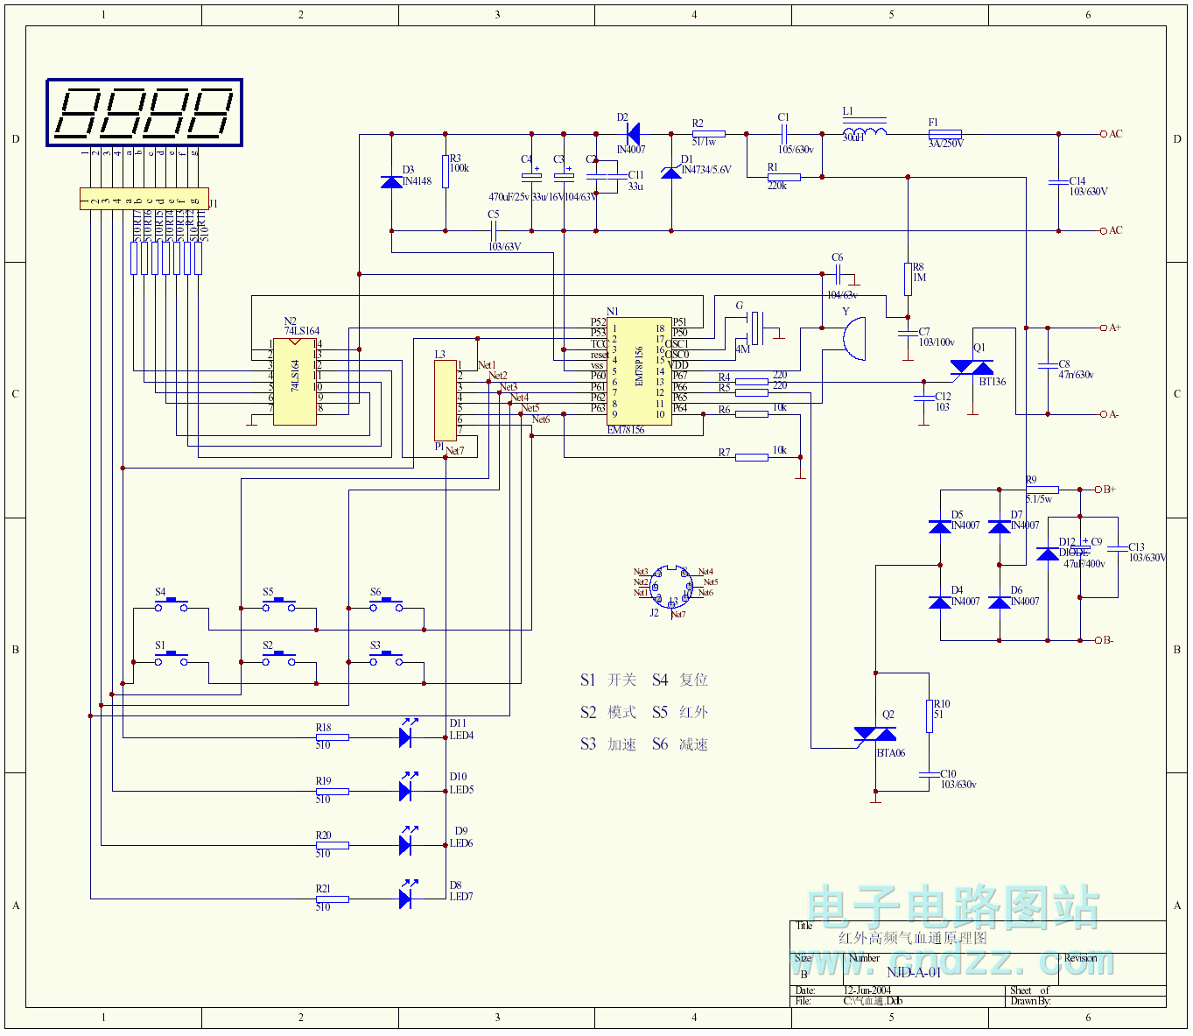
Task: Click the D2 IN4007 diode symbol
Action: (633, 134)
